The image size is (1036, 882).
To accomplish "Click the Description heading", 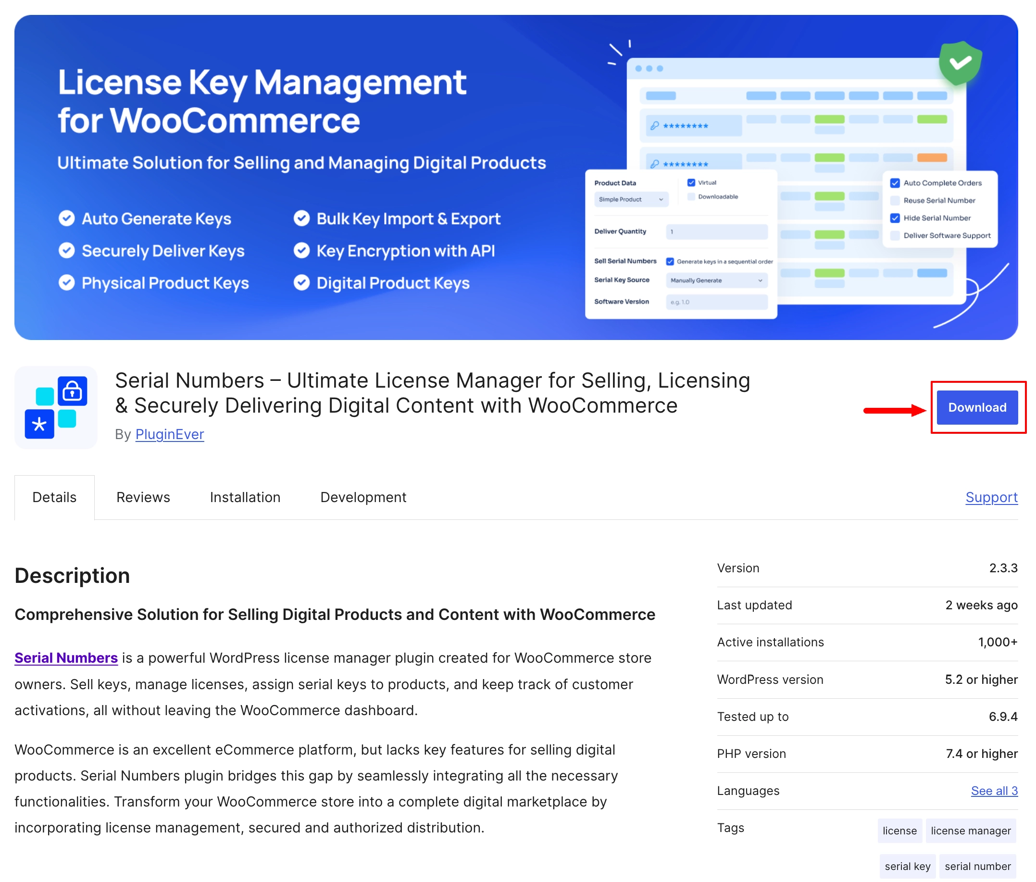I will [x=73, y=576].
